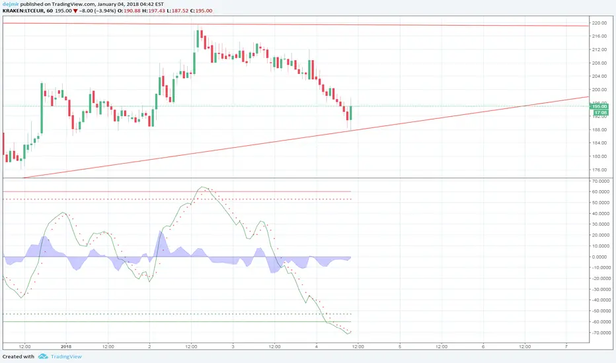Viewport: 616px width, 363px height.
Task: Click the O:190.88 open value
Action: (129, 11)
